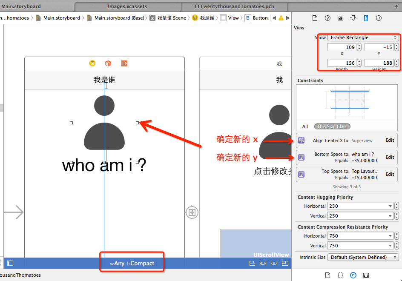Toggle document outline button at canvas bottom
Screen dimensions: 402x281
[10, 263]
